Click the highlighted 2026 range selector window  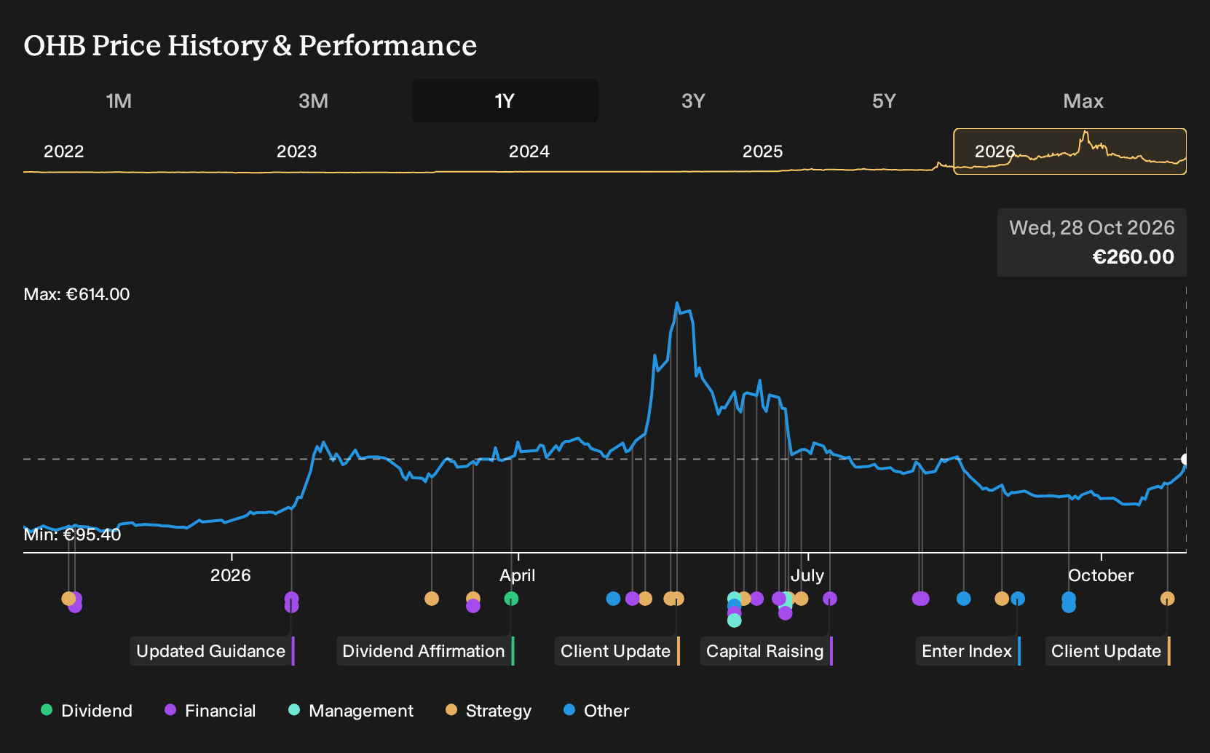click(1069, 151)
